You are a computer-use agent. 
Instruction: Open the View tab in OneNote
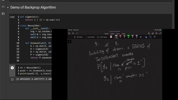(123, 34)
